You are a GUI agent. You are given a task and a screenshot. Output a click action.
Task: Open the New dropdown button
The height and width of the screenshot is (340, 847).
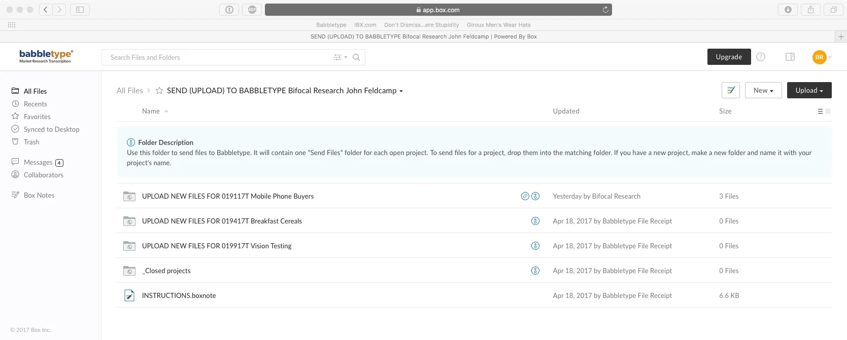(x=763, y=90)
